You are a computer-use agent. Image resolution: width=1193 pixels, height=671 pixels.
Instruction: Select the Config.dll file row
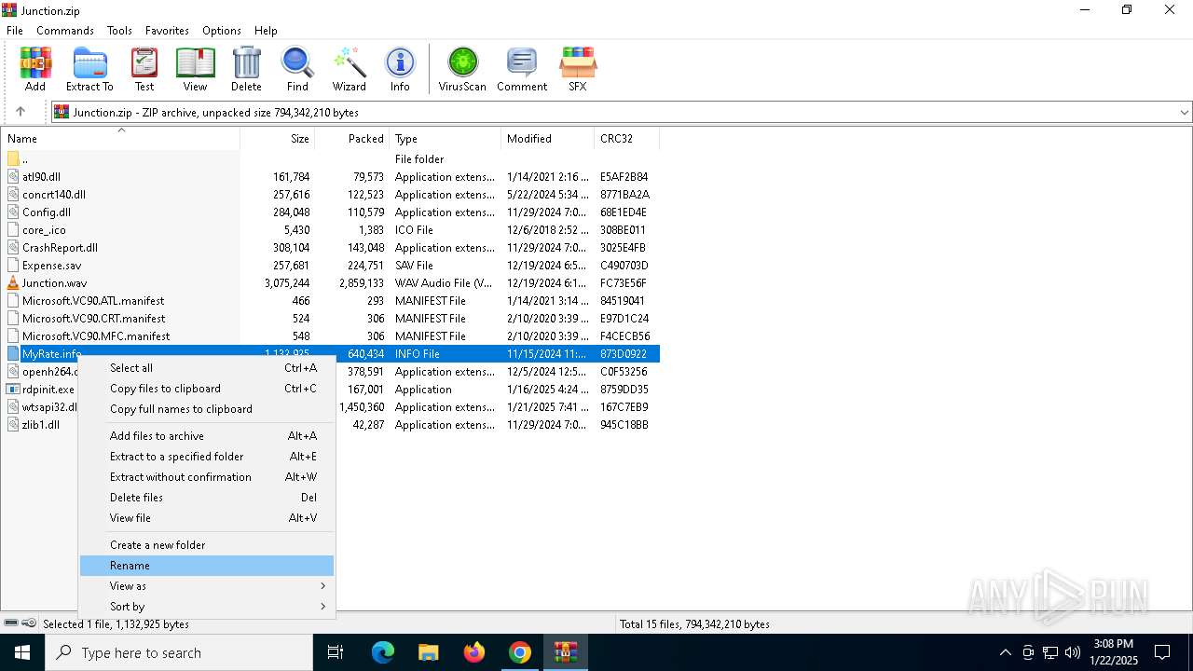[x=331, y=212]
